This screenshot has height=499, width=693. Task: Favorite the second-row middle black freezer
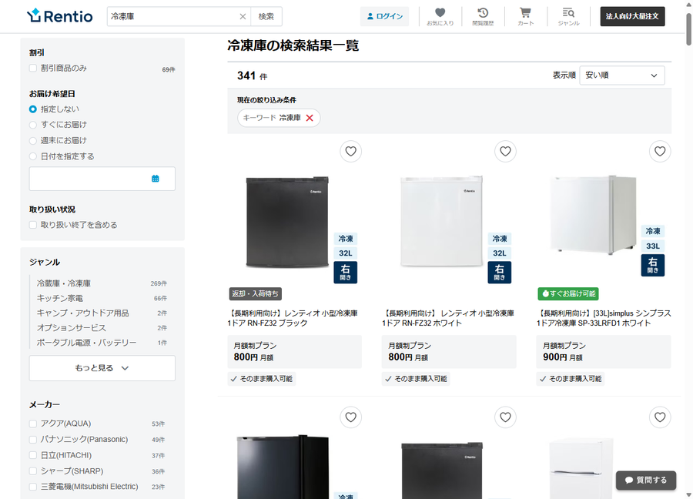click(x=505, y=417)
